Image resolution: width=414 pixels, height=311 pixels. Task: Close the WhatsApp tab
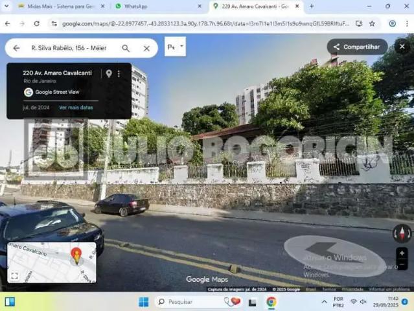pos(200,6)
